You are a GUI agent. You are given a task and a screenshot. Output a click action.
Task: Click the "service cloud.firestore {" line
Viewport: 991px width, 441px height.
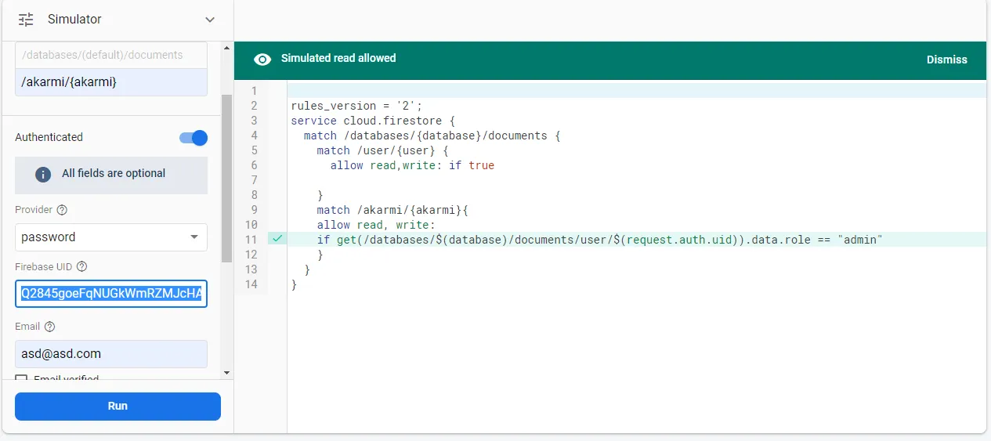(x=373, y=121)
